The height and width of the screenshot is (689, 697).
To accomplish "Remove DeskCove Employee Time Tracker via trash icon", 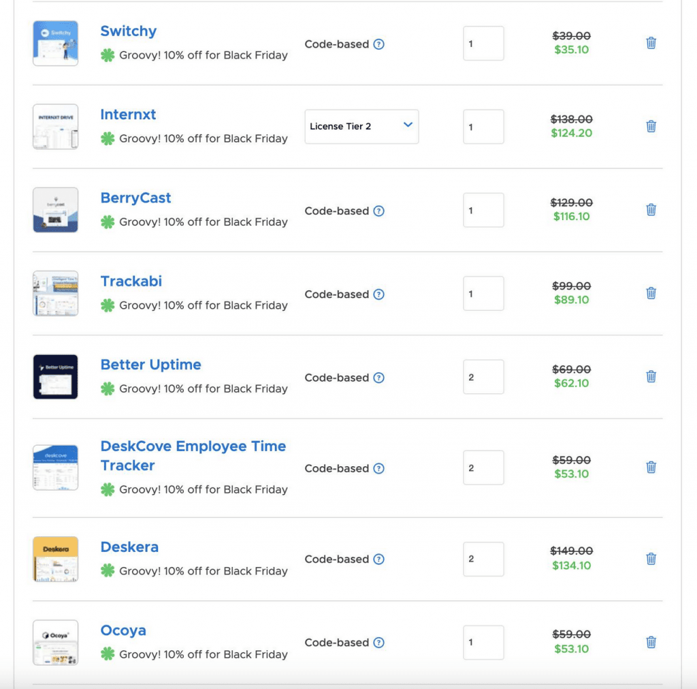I will 651,468.
